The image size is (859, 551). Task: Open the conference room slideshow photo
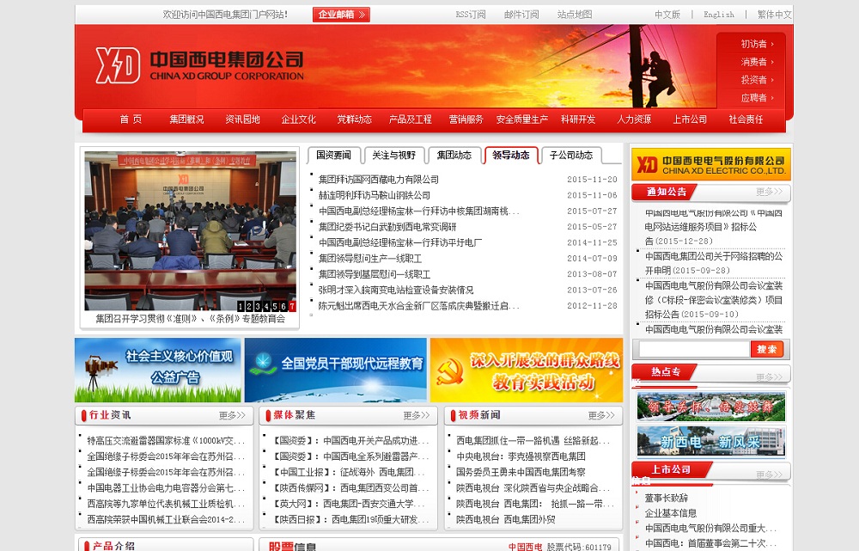[190, 231]
